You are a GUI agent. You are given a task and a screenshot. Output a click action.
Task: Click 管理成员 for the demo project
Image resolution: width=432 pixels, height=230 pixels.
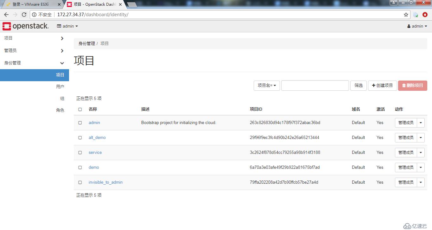pyautogui.click(x=406, y=168)
